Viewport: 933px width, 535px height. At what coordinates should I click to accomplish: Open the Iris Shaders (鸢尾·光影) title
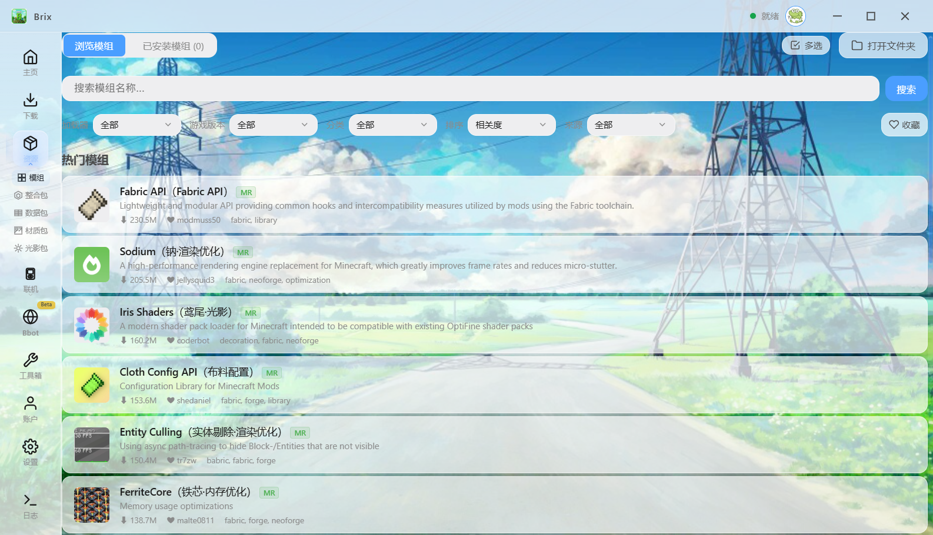(176, 312)
